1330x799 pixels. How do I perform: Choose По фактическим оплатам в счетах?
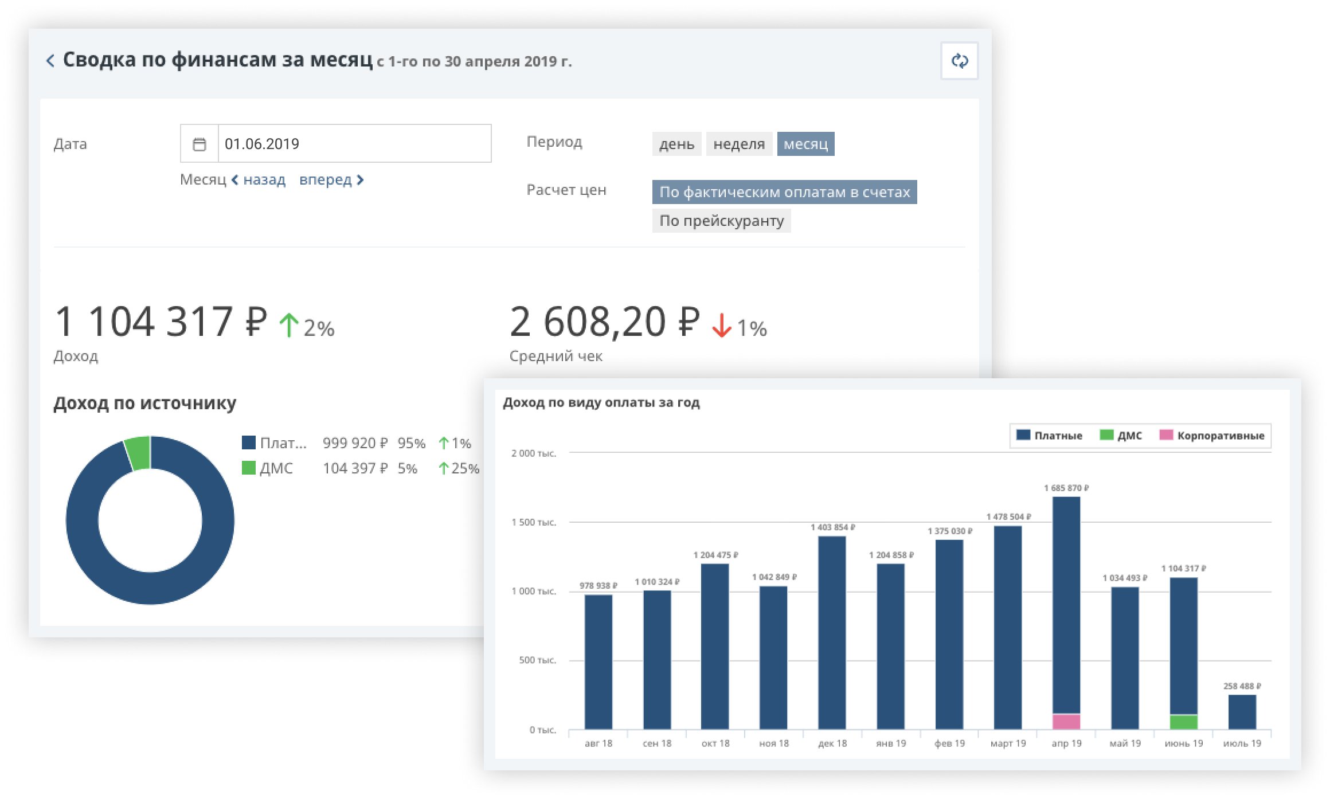pyautogui.click(x=784, y=192)
